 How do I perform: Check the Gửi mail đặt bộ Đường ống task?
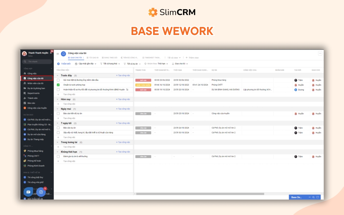click(58, 80)
